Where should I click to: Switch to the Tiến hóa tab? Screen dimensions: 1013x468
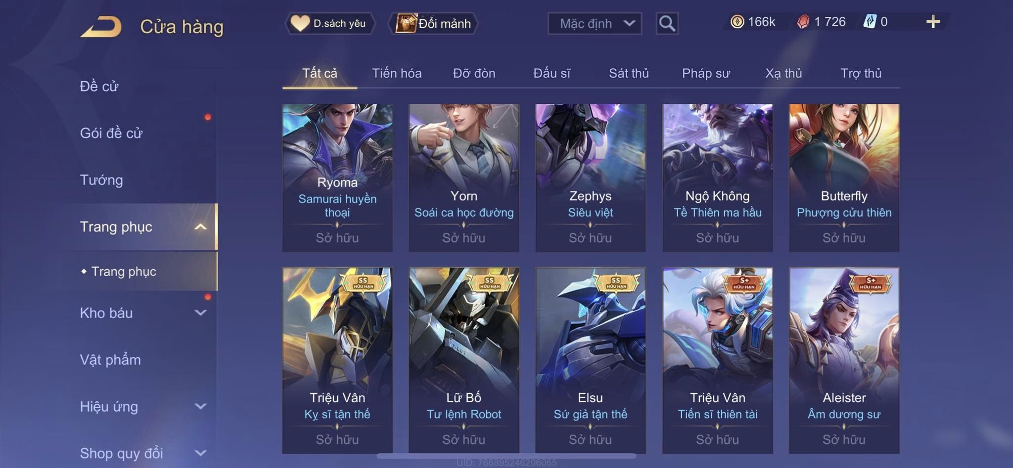tap(397, 73)
